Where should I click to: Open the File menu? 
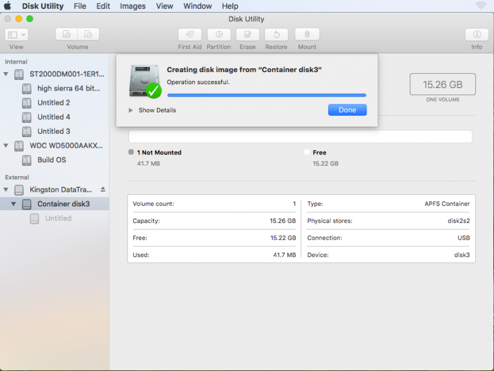point(80,6)
